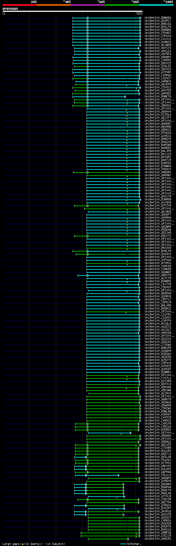Select hit label UniRef100_C5Y612
176x546 pixels.
(x=158, y=87)
